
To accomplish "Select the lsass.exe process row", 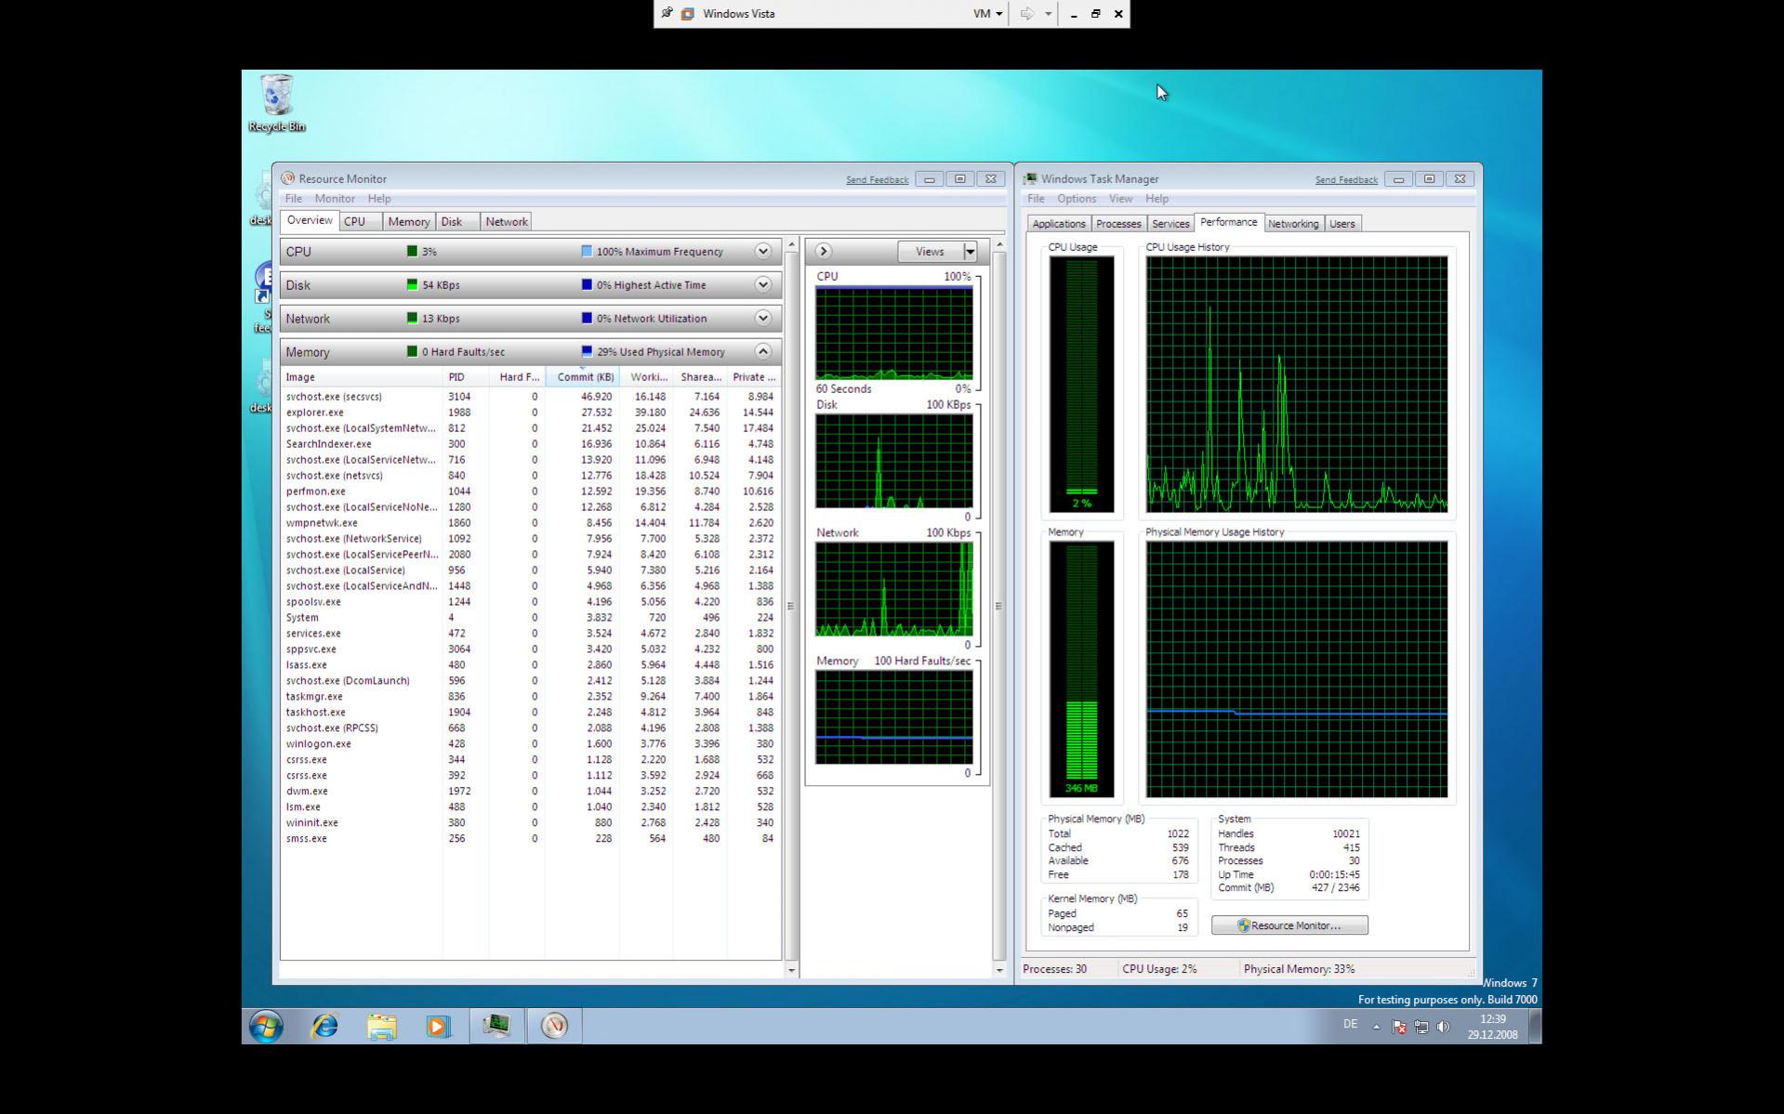I will (530, 665).
